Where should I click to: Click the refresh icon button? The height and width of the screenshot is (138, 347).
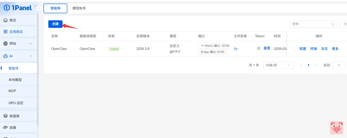pyautogui.click(x=344, y=24)
